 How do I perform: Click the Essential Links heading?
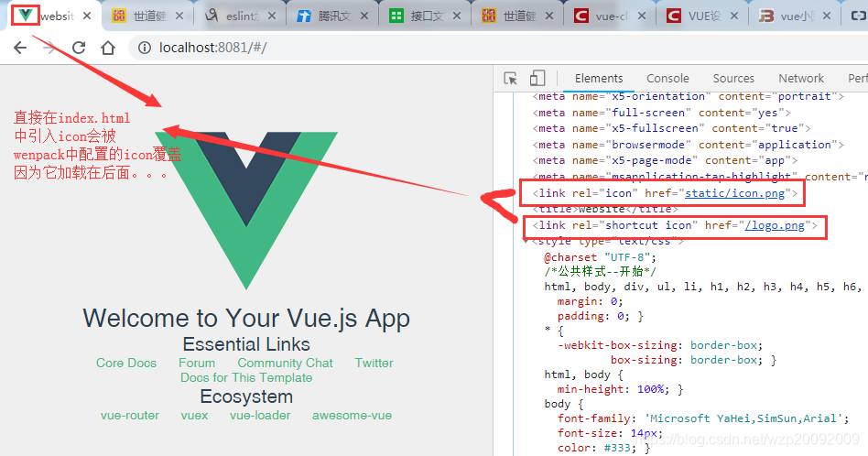point(246,344)
